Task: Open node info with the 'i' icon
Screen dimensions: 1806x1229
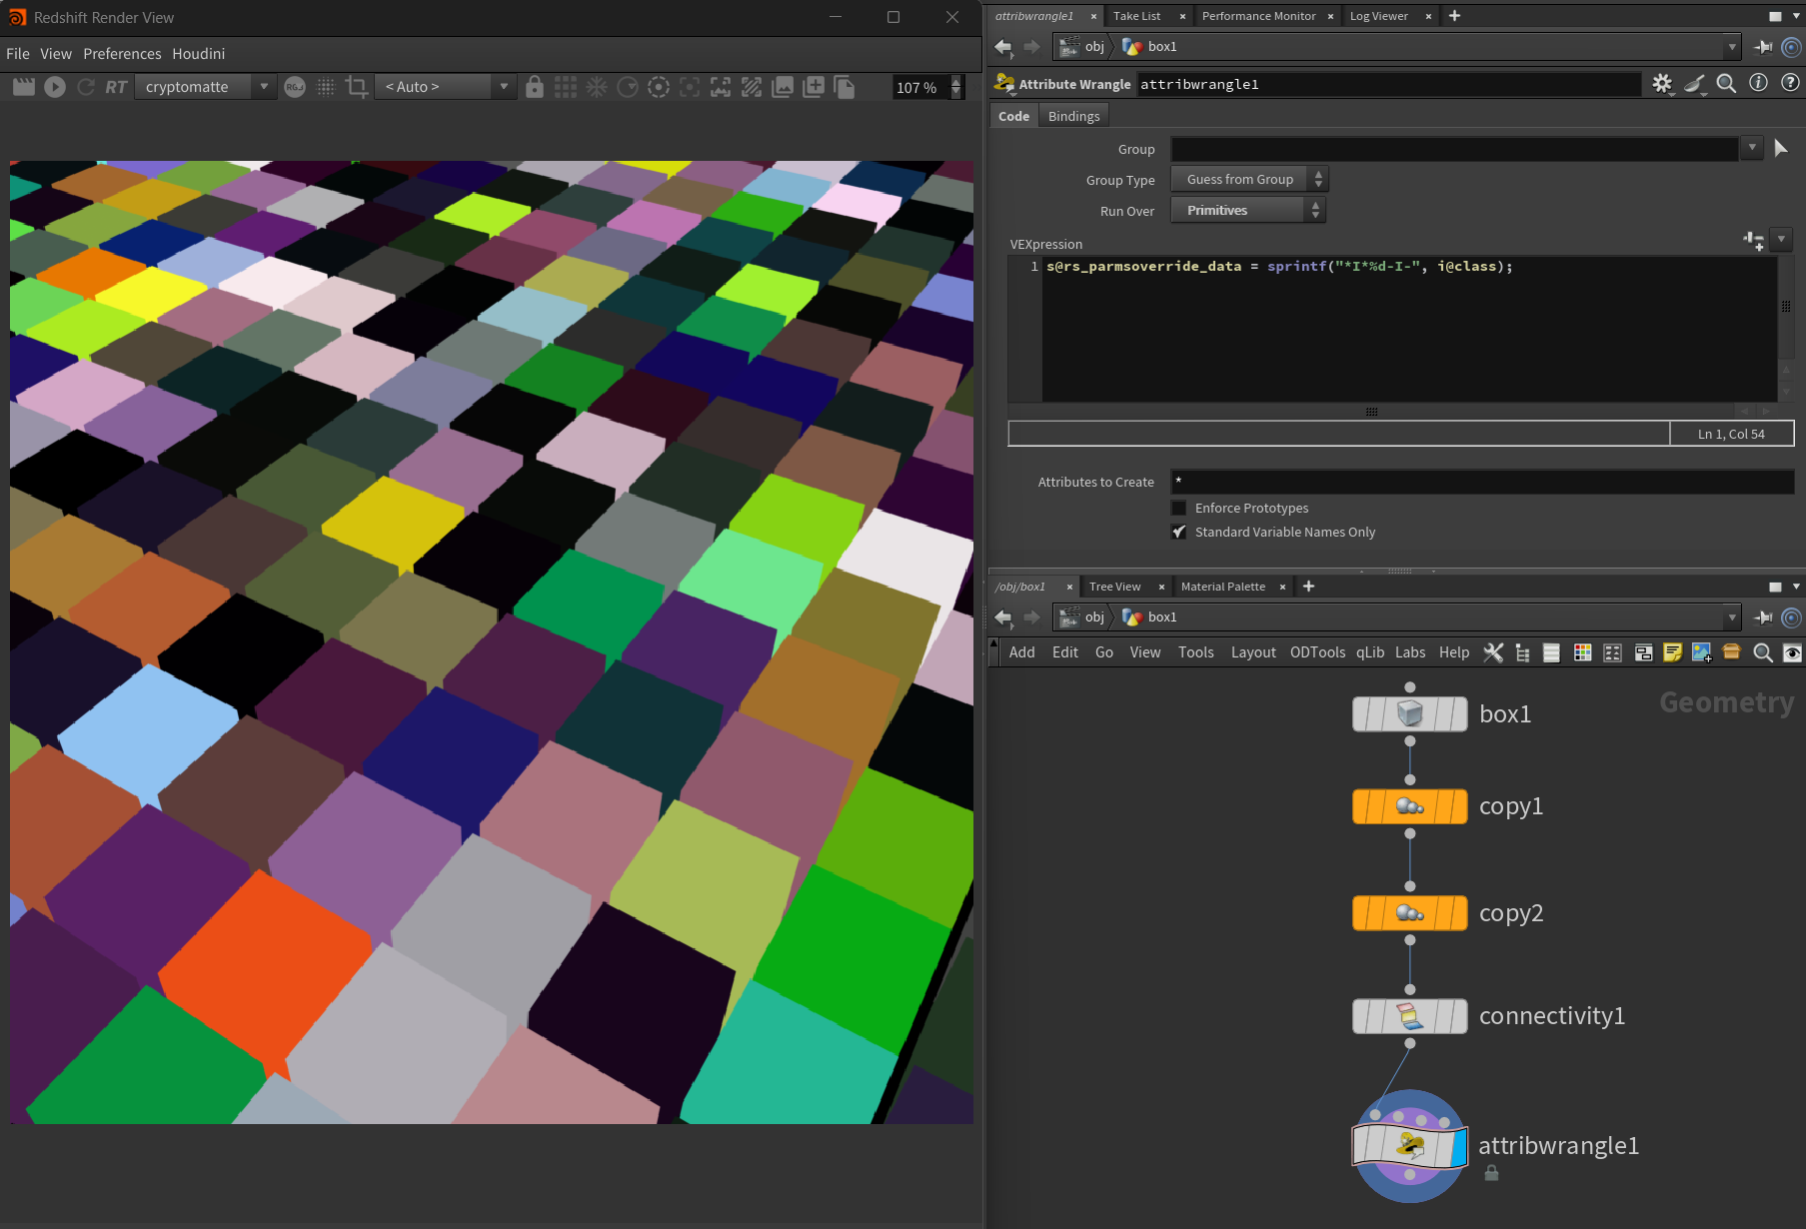Action: (1758, 84)
